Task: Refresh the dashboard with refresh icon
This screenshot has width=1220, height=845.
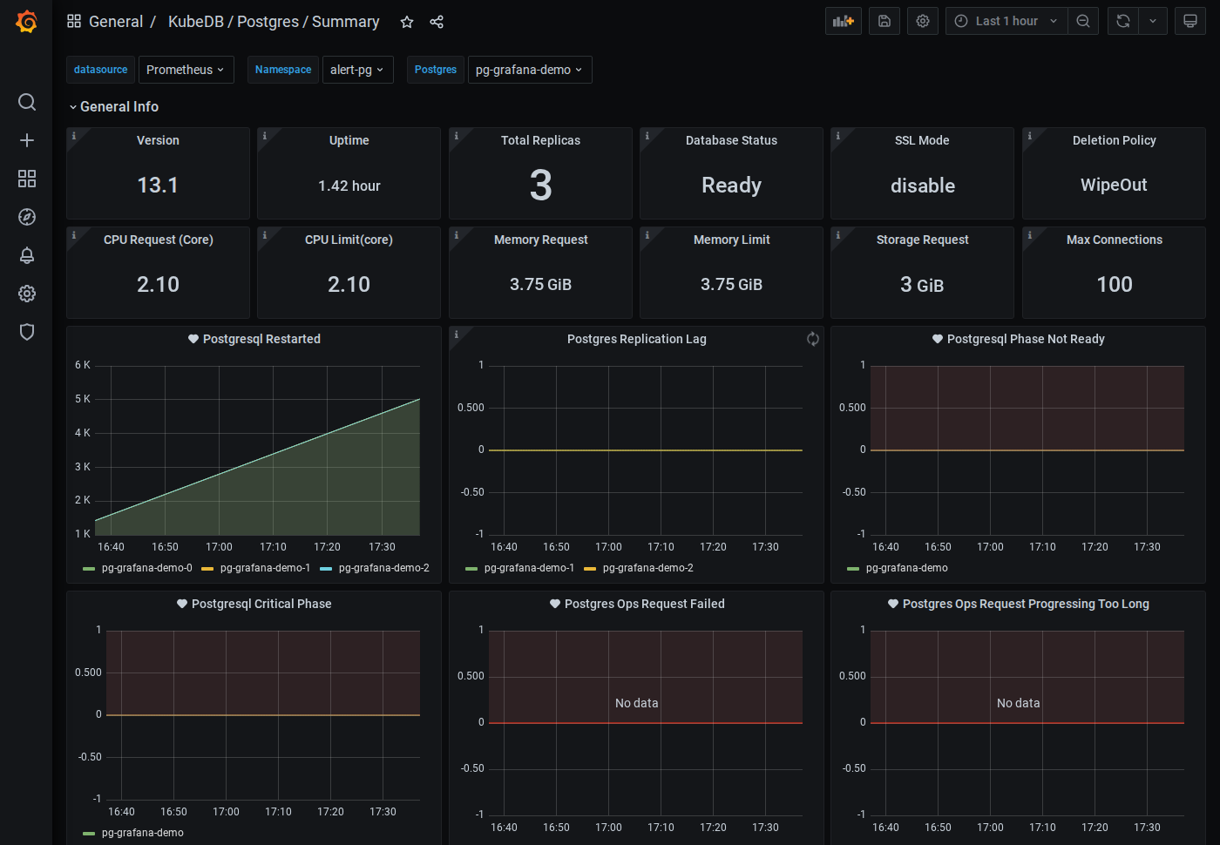Action: tap(1123, 21)
